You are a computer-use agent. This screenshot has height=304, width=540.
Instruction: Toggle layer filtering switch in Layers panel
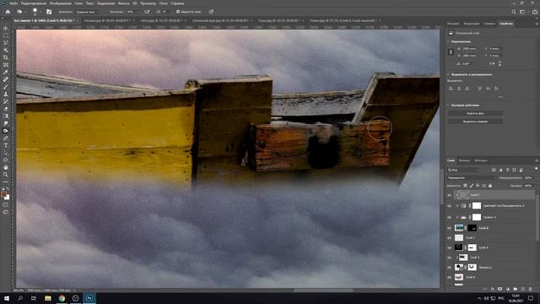tap(536, 169)
